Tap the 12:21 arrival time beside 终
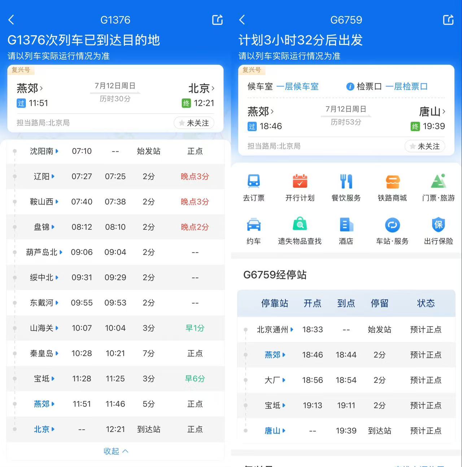Viewport: 462px width, 467px height. 204,103
